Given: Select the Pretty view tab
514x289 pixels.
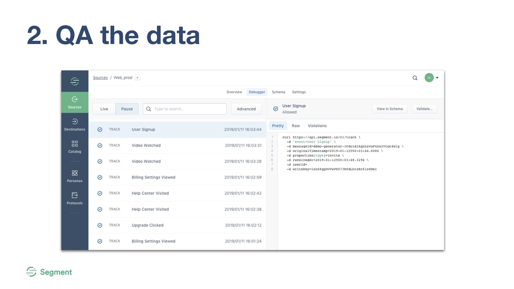Looking at the screenshot, I should click(x=278, y=126).
